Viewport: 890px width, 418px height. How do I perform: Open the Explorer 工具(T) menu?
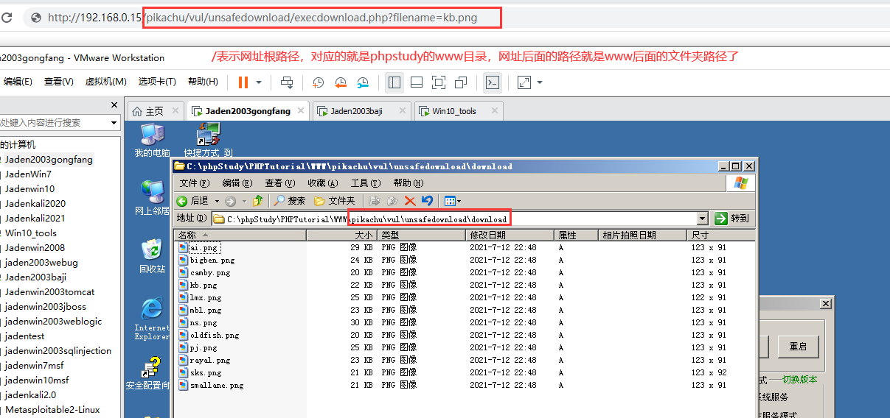[x=366, y=183]
